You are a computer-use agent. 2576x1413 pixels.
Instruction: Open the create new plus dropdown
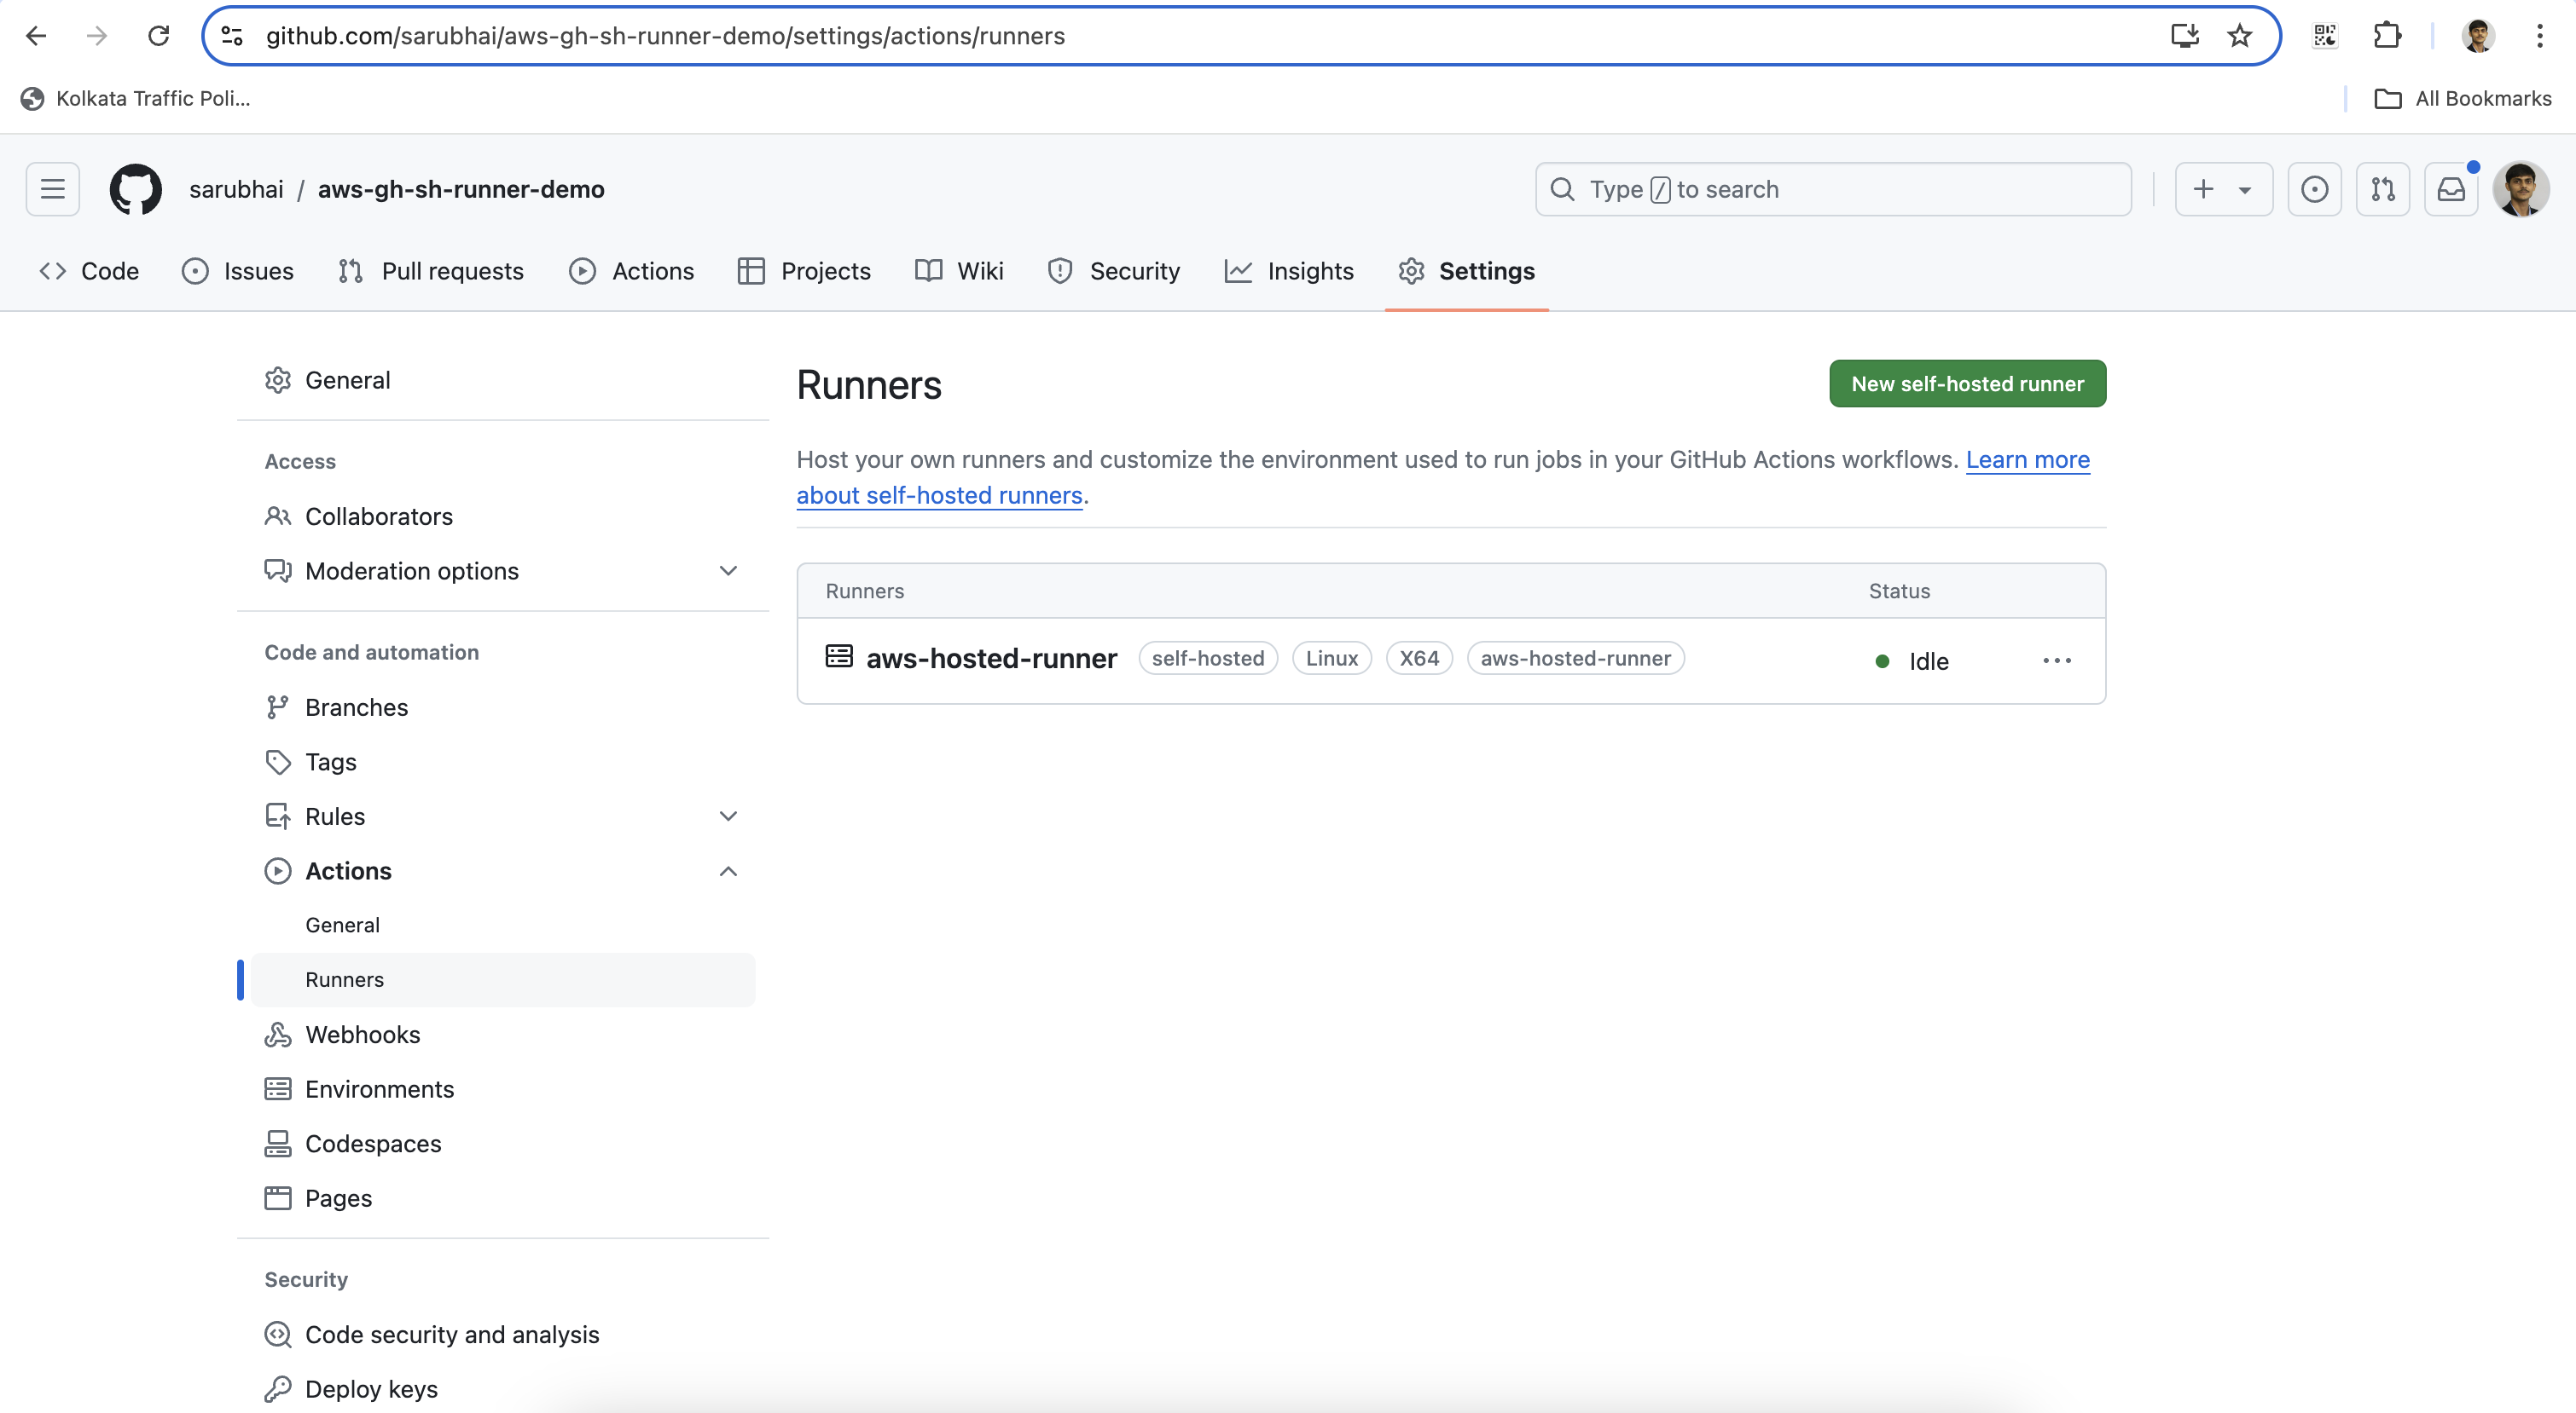[2223, 189]
